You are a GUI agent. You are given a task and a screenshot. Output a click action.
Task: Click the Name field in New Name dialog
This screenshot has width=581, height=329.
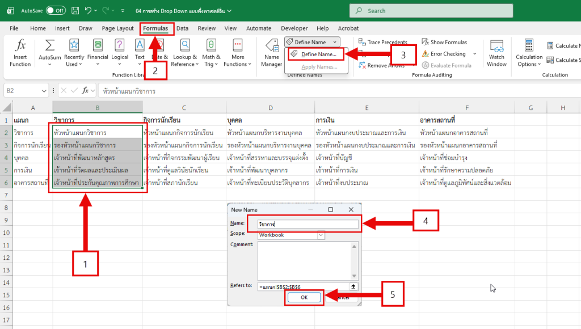pyautogui.click(x=308, y=224)
